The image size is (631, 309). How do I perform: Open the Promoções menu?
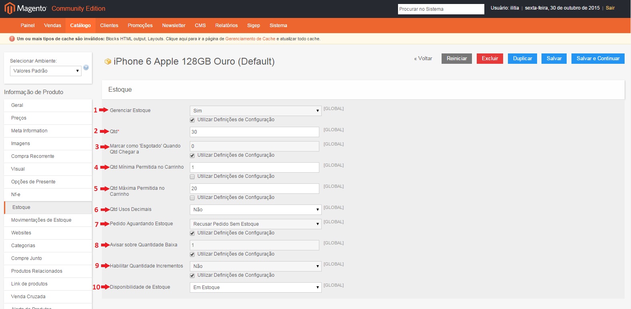140,26
